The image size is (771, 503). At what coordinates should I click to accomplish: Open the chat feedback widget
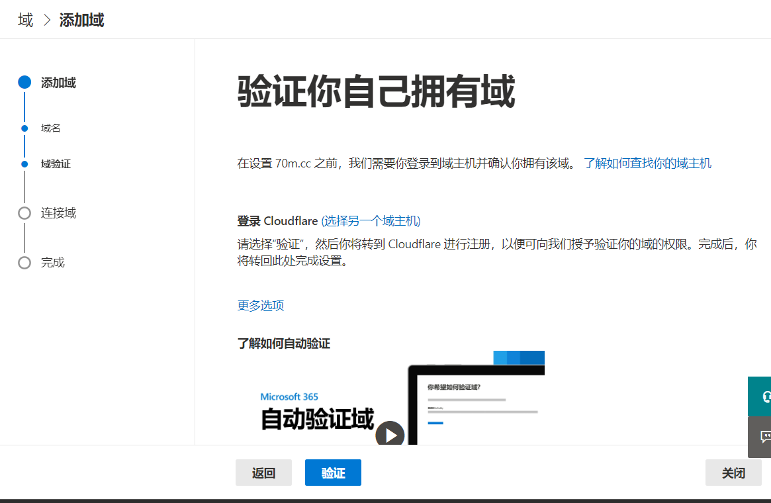[x=762, y=437]
